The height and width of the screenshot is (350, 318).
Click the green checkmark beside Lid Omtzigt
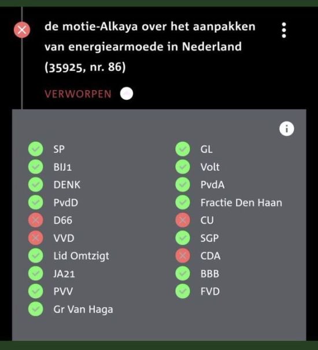click(35, 256)
